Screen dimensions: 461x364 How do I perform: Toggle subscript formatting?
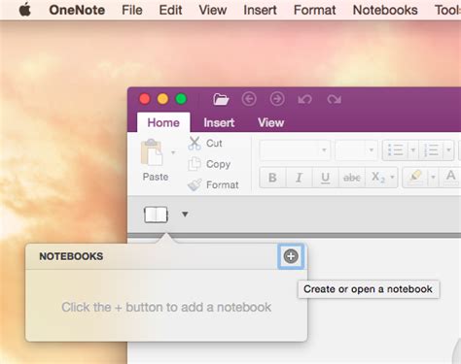377,178
